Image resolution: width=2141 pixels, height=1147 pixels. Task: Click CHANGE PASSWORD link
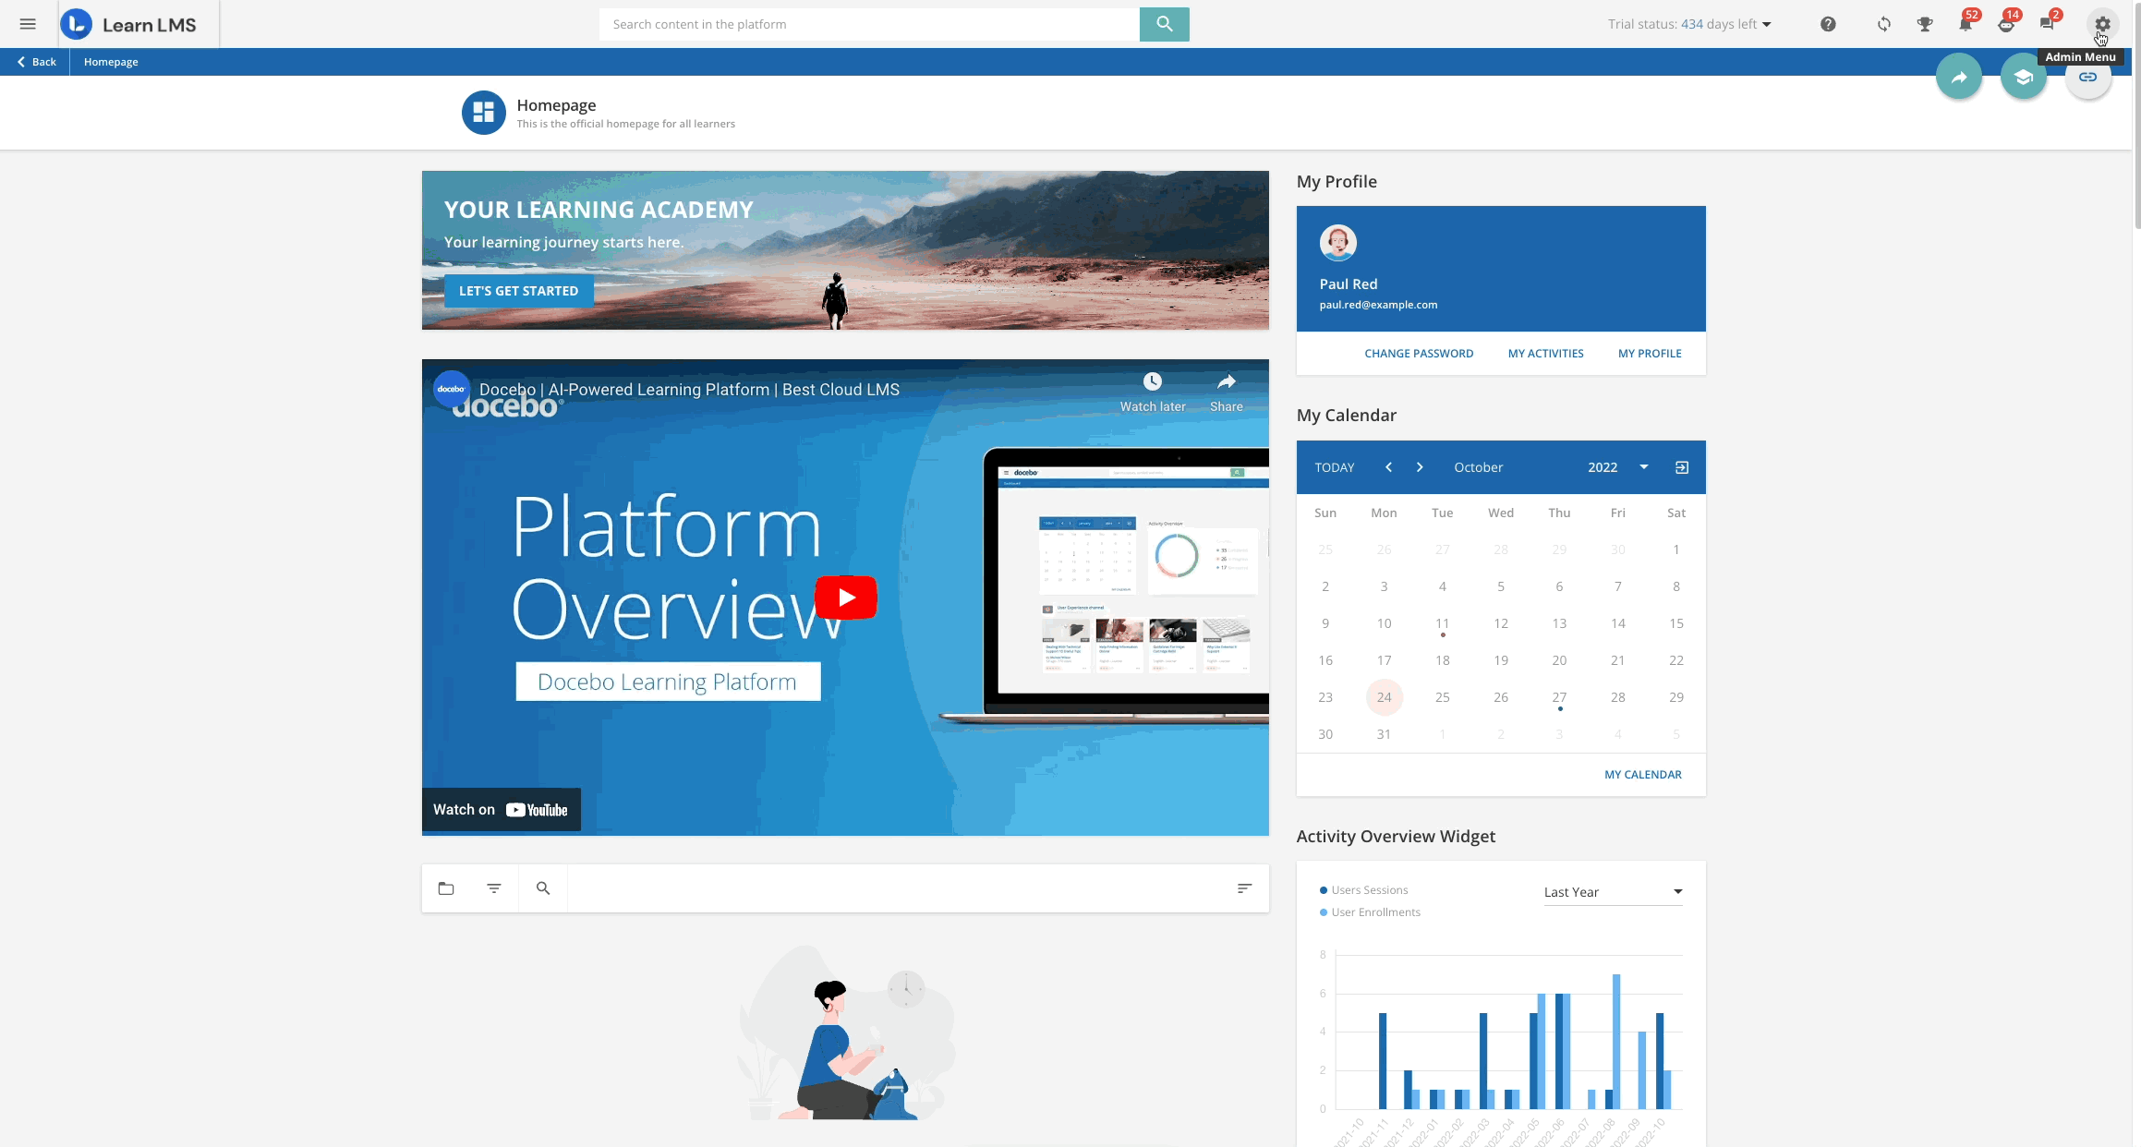coord(1419,354)
